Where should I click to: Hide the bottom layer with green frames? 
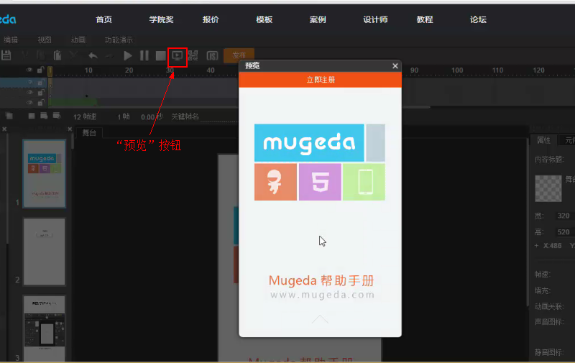(29, 102)
